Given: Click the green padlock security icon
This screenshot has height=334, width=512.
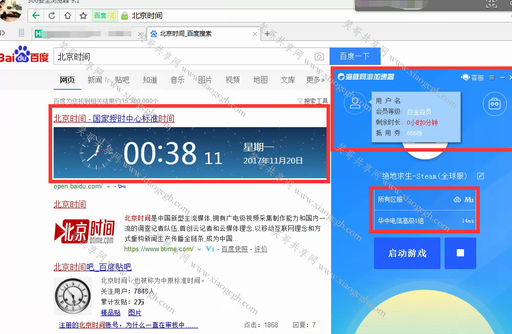Looking at the screenshot, I should point(124,16).
